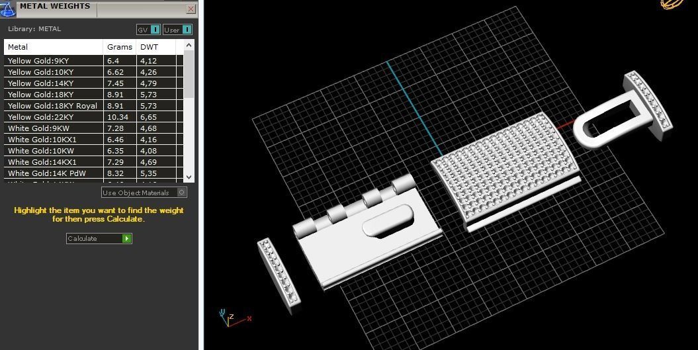Click the Library: METAL label
The height and width of the screenshot is (350, 698).
coord(34,29)
